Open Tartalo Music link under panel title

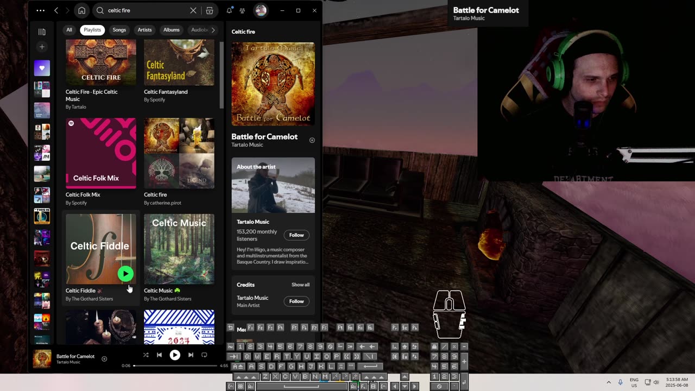coord(247,145)
